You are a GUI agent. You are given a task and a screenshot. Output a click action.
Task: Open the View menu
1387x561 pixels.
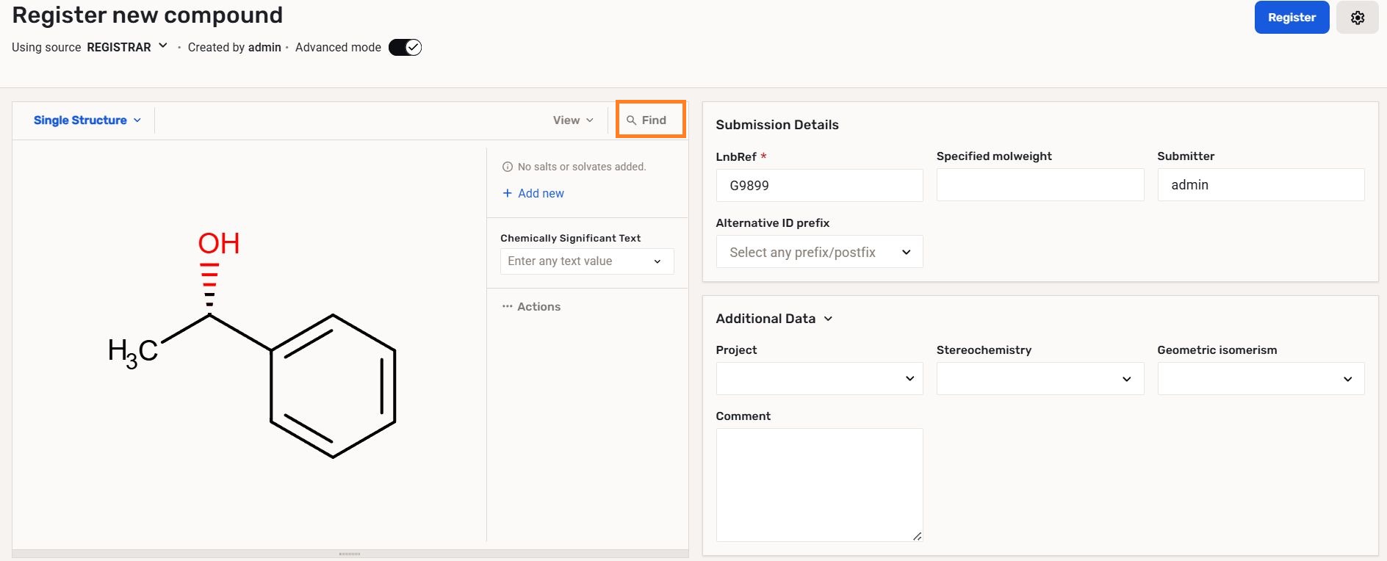pyautogui.click(x=573, y=120)
